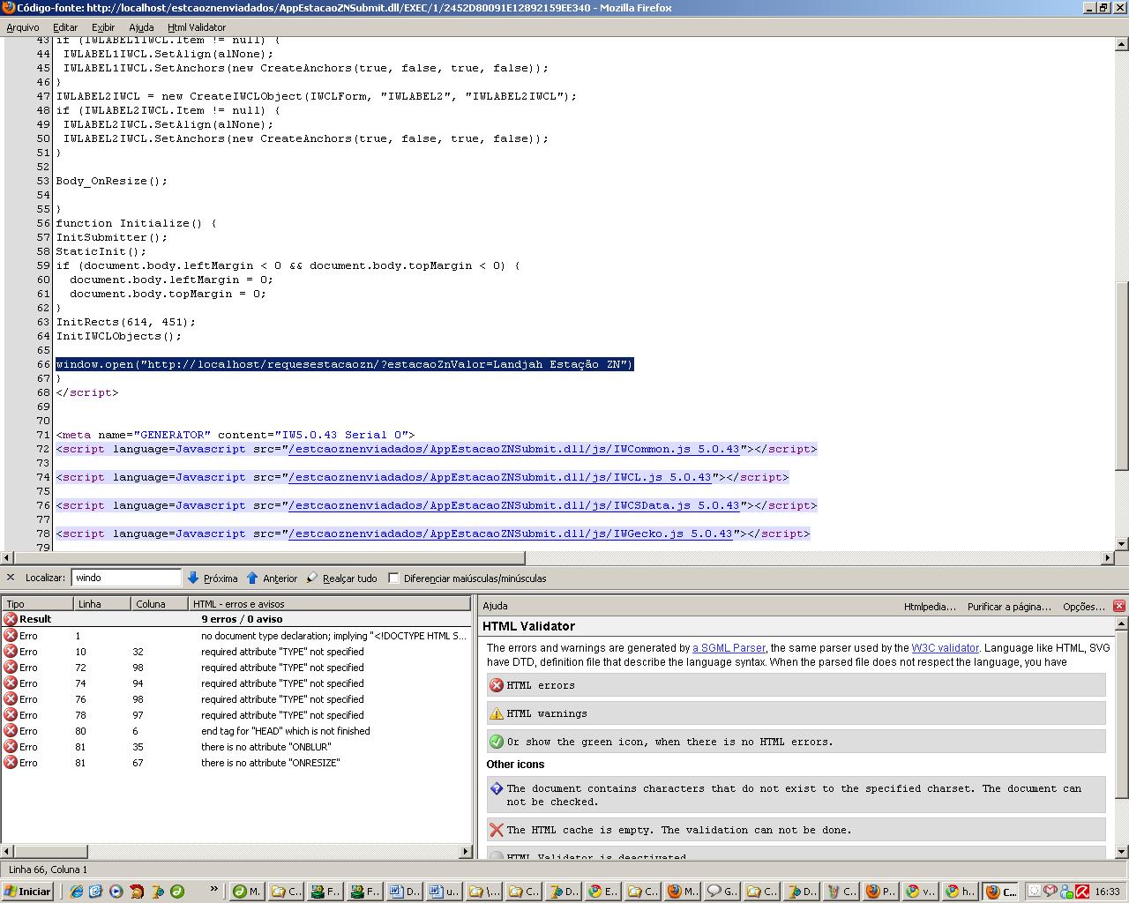Viewport: 1129px width, 903px height.
Task: Open the Arquivo menu
Action: pos(23,27)
